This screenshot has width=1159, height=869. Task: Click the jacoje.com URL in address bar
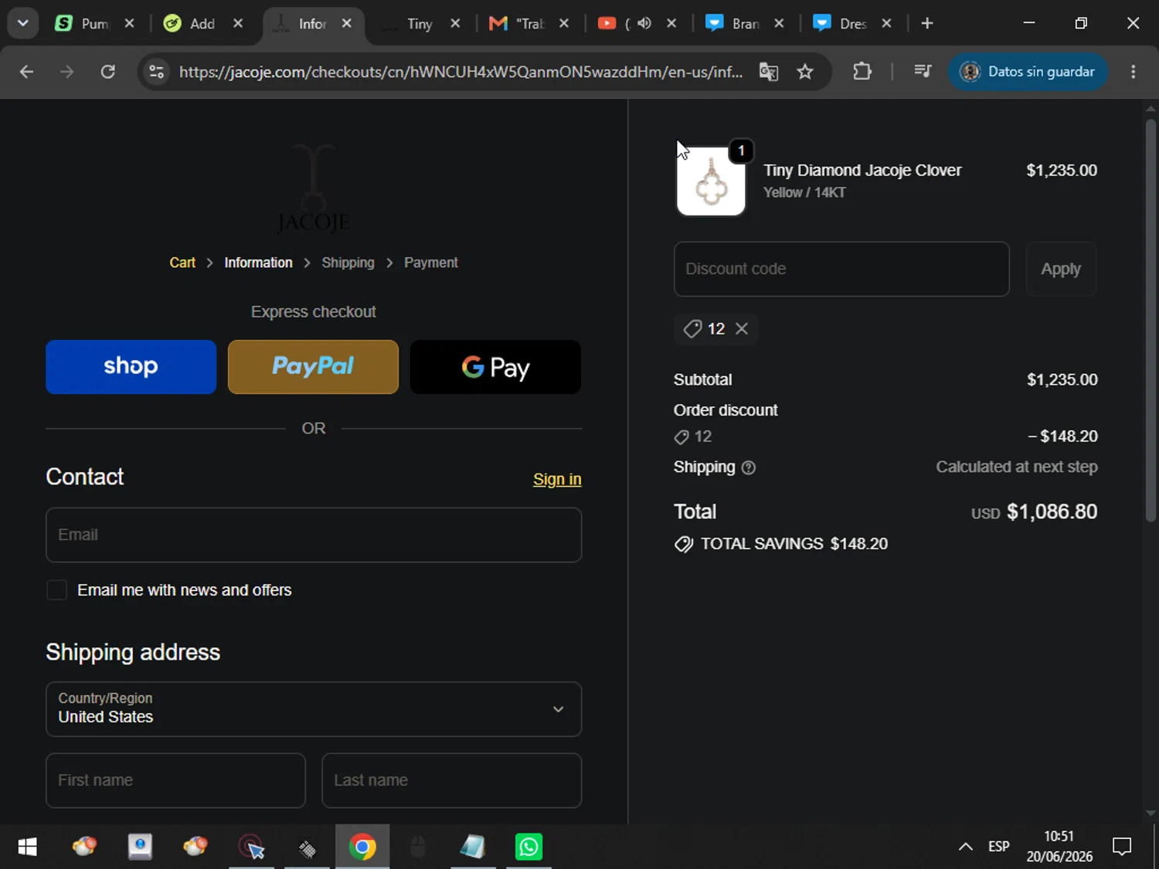click(461, 72)
